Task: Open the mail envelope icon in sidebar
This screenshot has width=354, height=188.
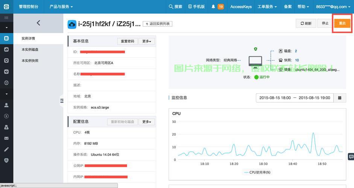Action: (6, 138)
